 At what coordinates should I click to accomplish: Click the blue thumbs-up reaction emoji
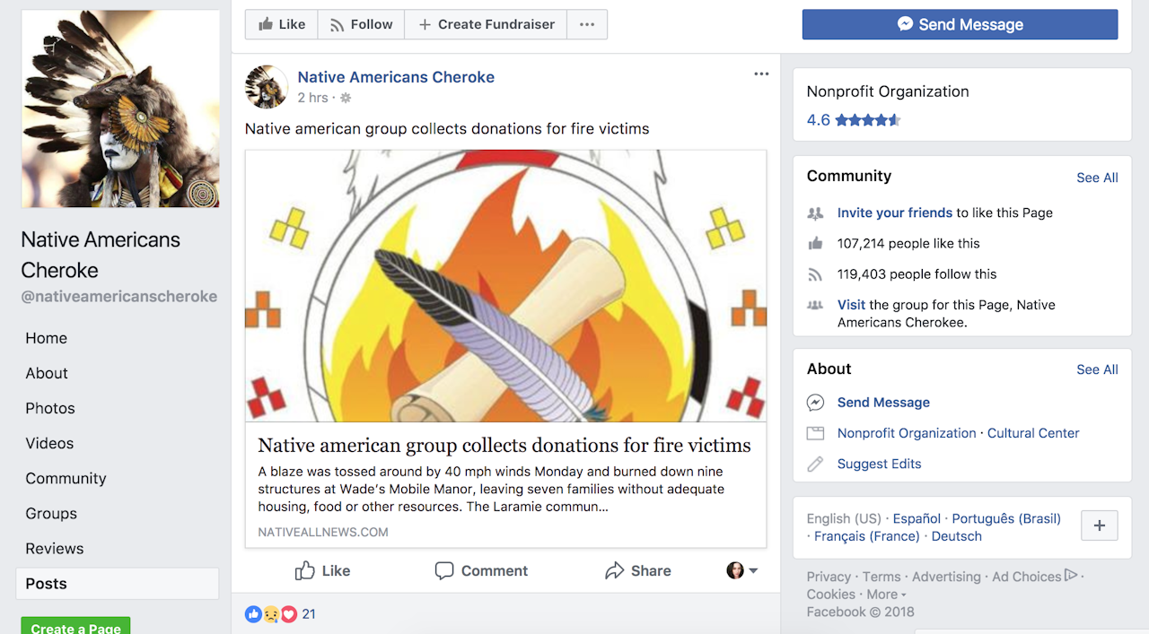tap(254, 613)
